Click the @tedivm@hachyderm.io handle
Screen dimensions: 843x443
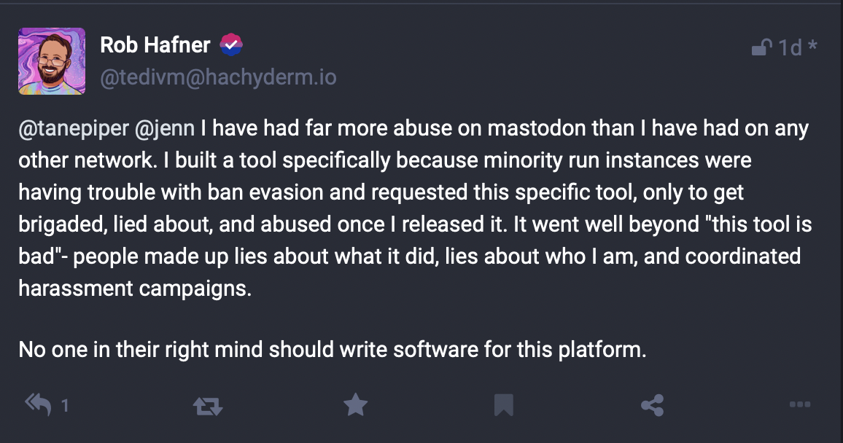pyautogui.click(x=218, y=77)
